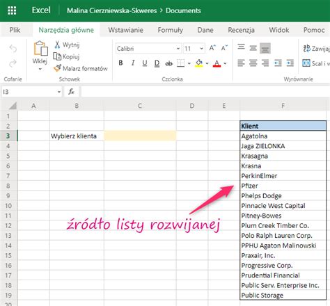Switch to Widok tab
The image size is (330, 306).
(x=279, y=30)
